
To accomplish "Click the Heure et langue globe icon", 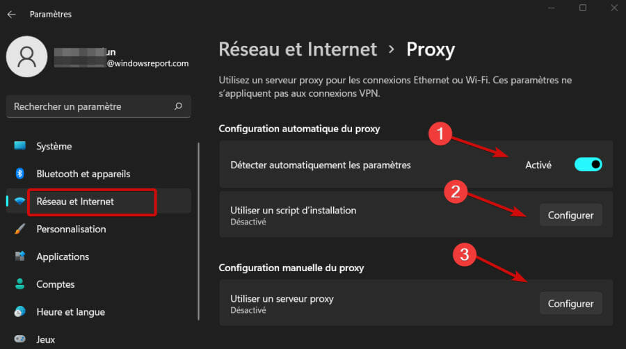I will tap(19, 311).
